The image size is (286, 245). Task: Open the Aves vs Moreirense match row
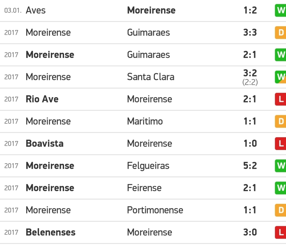(x=143, y=10)
